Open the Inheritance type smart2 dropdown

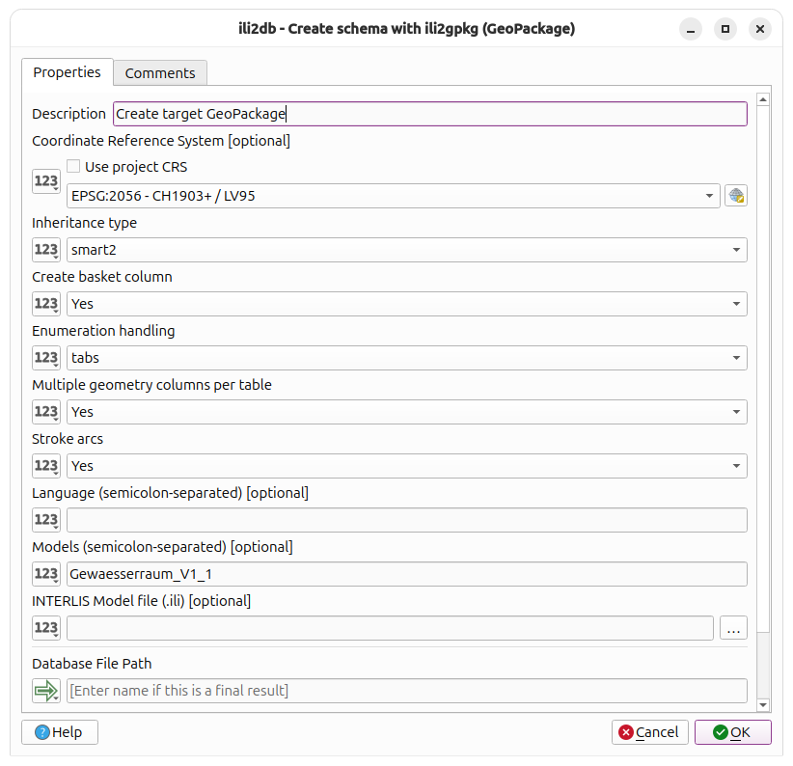406,250
